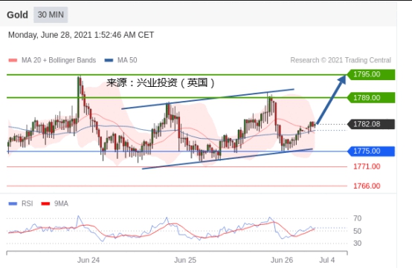412x268 pixels.
Task: Click the RSI 50 axis value
Action: coord(358,232)
